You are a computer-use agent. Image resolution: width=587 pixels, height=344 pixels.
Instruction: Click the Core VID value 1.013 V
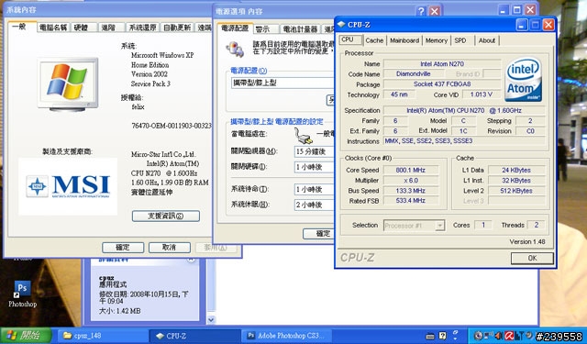pos(481,94)
